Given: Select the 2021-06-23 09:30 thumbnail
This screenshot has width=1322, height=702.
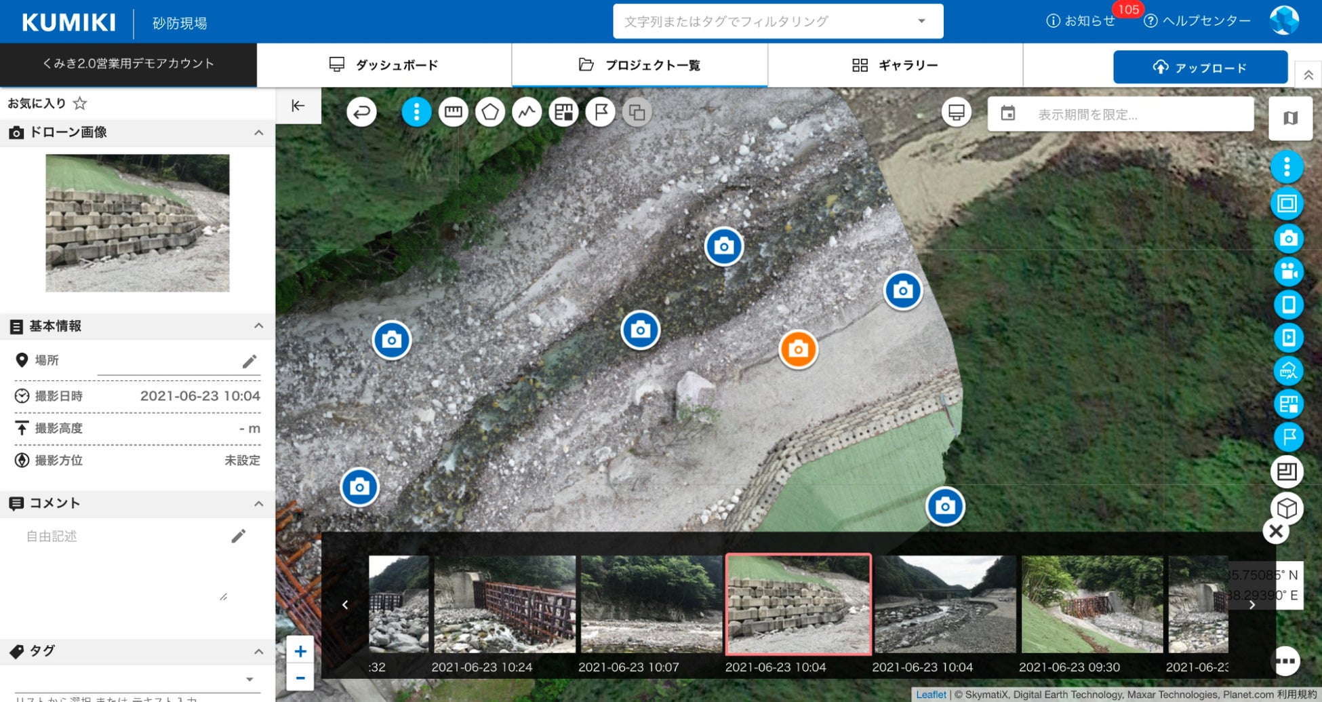Looking at the screenshot, I should tap(1092, 604).
